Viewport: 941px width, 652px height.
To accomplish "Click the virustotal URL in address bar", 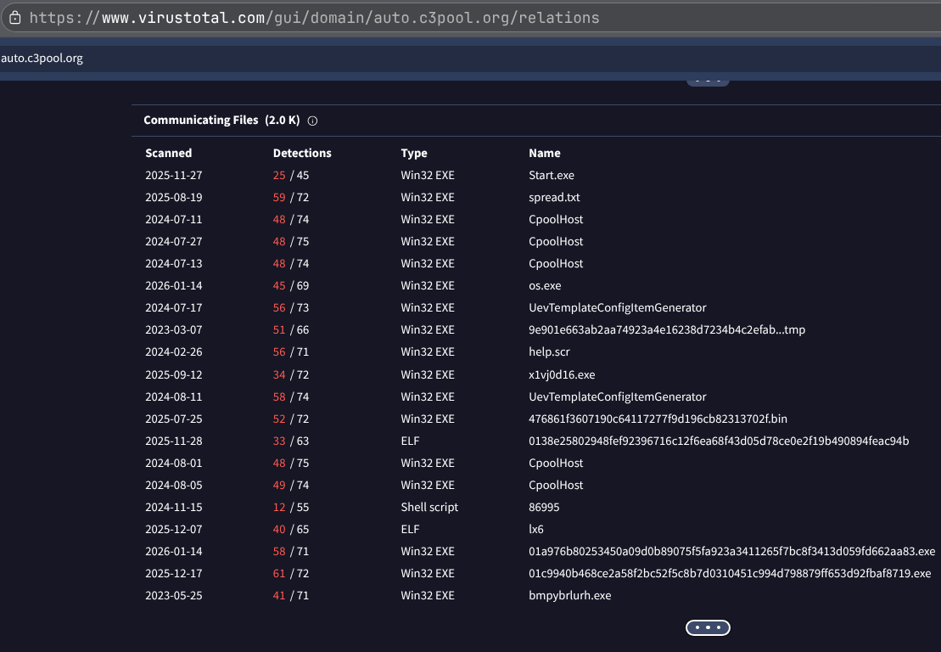I will pos(315,18).
